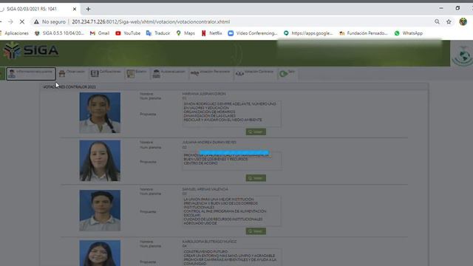Click the Votaciones Contralor 2021 heading
Viewport: 473px width, 266px height.
tap(69, 87)
